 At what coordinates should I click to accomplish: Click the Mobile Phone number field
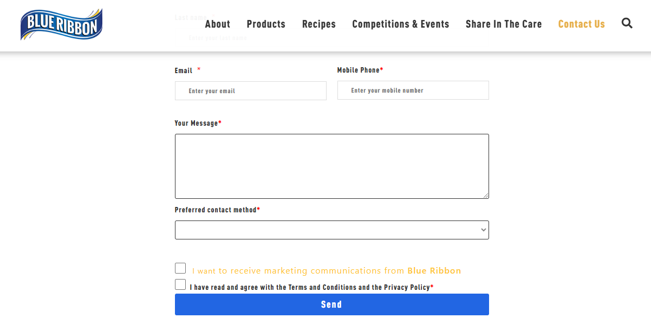[x=413, y=90]
